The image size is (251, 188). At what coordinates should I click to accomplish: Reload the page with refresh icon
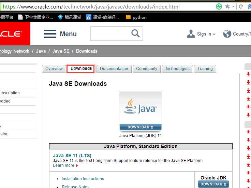[x=241, y=6]
